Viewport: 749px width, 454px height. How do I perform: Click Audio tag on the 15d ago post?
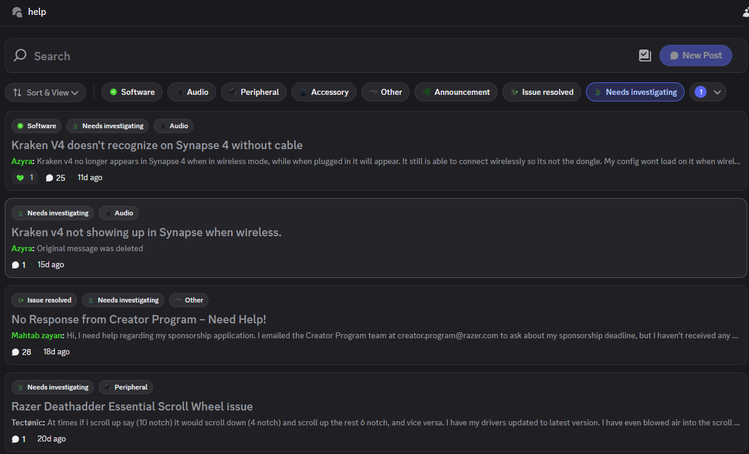click(118, 213)
